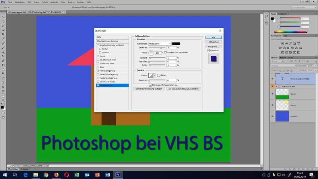This screenshot has width=318, height=179.
Task: Select the Polygonal Lasso tool
Action: [x=3, y=26]
